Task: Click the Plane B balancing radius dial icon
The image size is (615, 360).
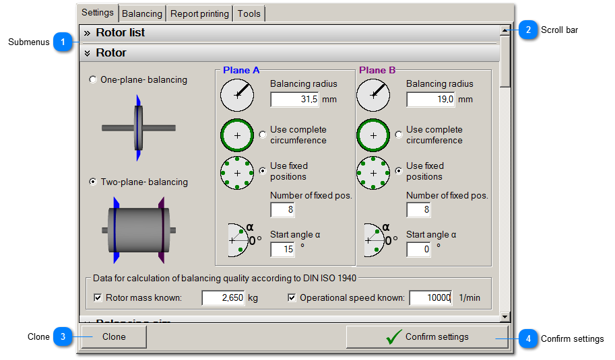Action: pyautogui.click(x=373, y=95)
